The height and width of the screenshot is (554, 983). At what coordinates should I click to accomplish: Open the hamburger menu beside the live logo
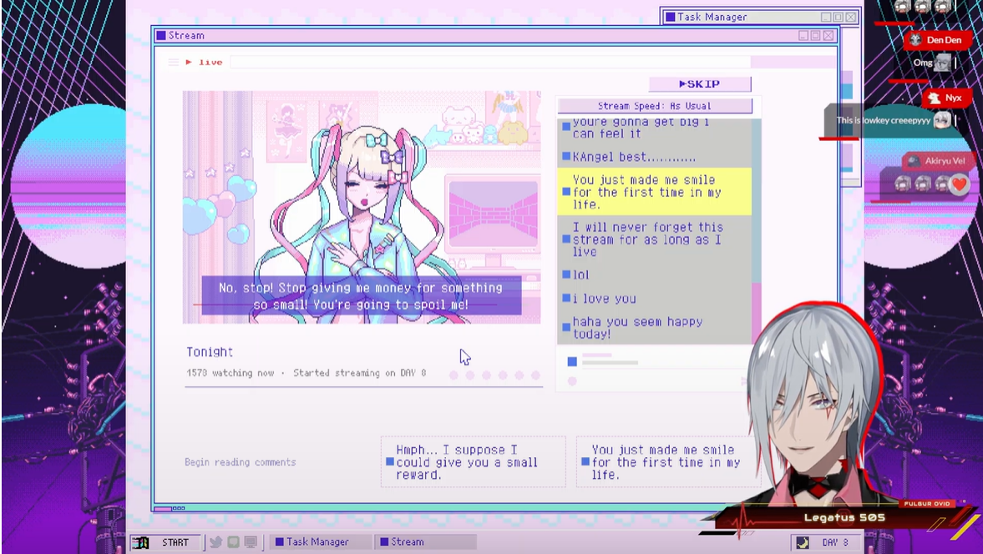tap(174, 62)
